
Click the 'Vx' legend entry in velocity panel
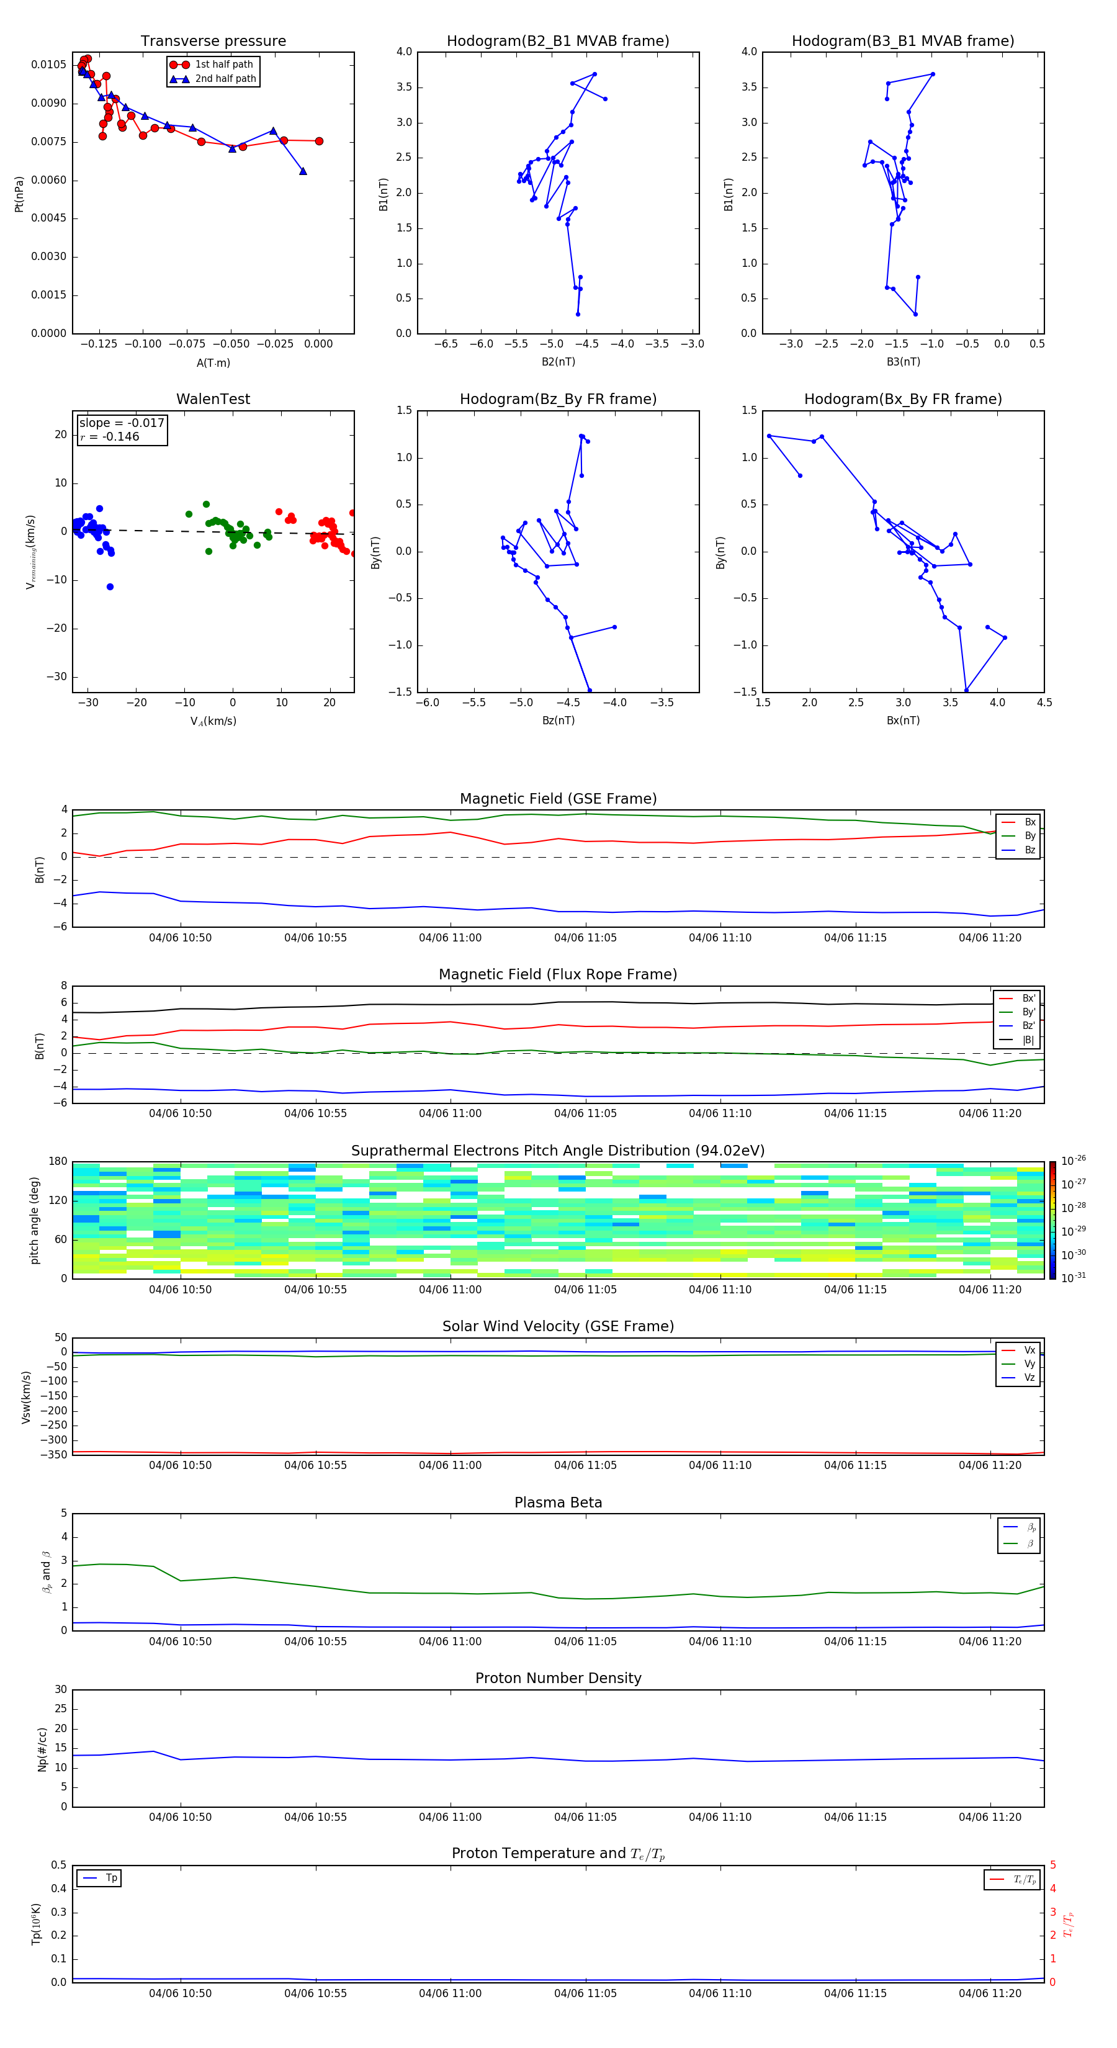click(x=1018, y=1350)
